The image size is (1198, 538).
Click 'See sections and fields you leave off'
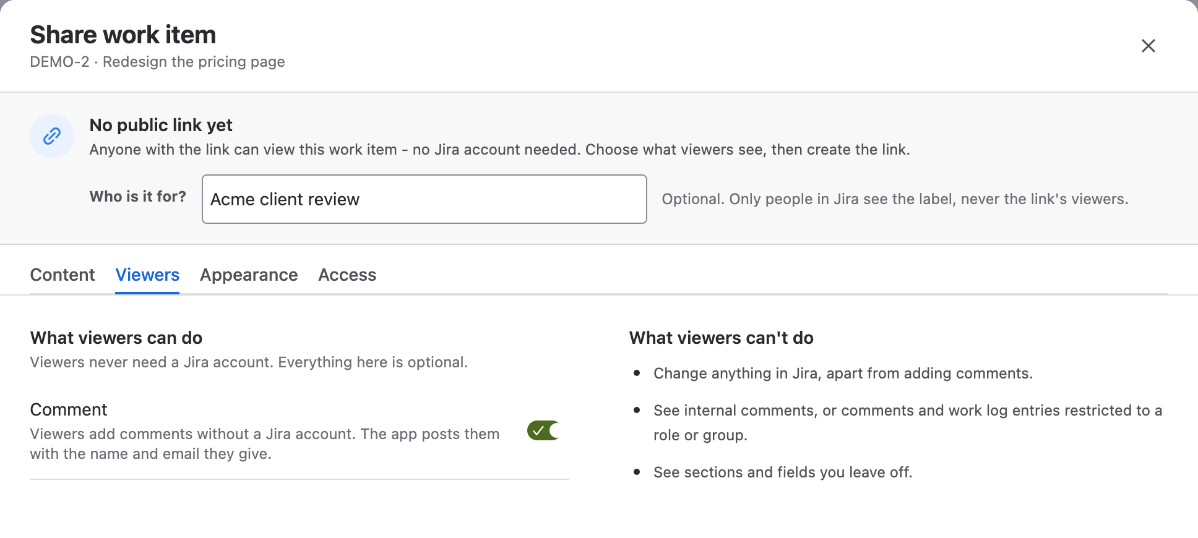(783, 472)
